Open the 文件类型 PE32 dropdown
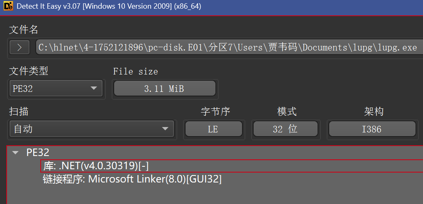Screen dimensions: 423x204 56,88
